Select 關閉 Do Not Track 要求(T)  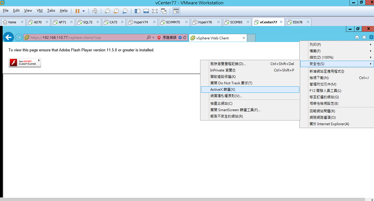(x=250, y=83)
